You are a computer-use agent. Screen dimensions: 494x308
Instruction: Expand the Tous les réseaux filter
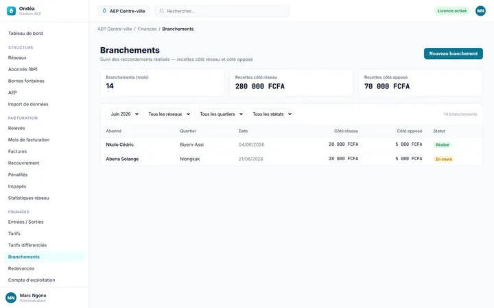tap(168, 114)
